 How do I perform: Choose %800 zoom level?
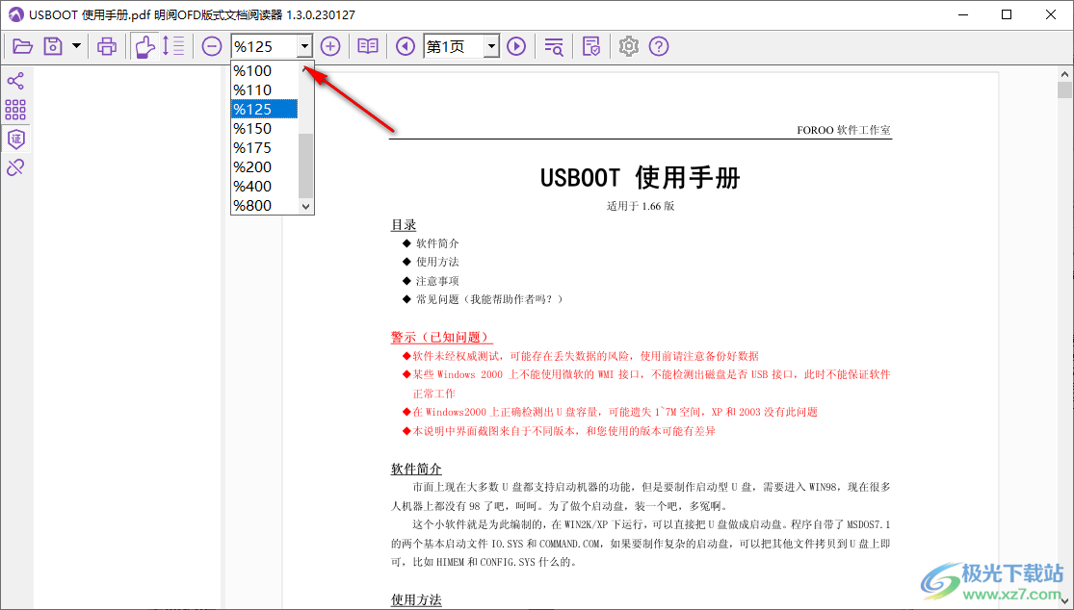point(264,205)
